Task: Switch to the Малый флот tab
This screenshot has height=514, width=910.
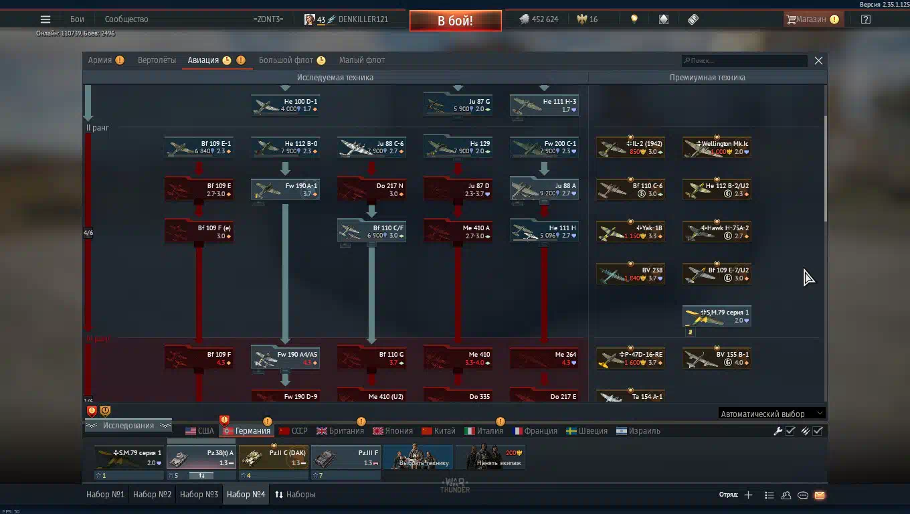Action: coord(361,60)
